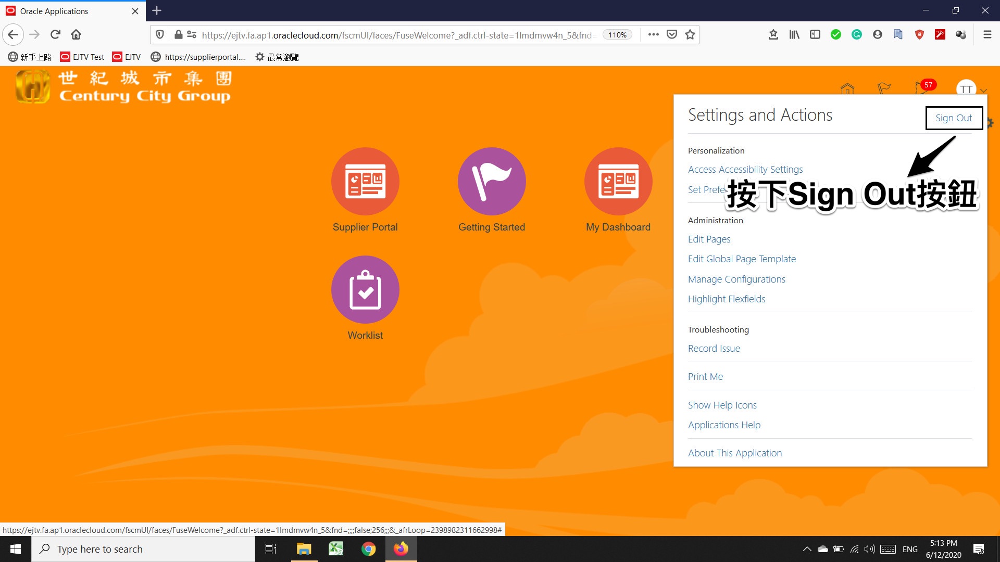This screenshot has width=1000, height=562.
Task: Open Access Accessibility Settings link
Action: (745, 170)
